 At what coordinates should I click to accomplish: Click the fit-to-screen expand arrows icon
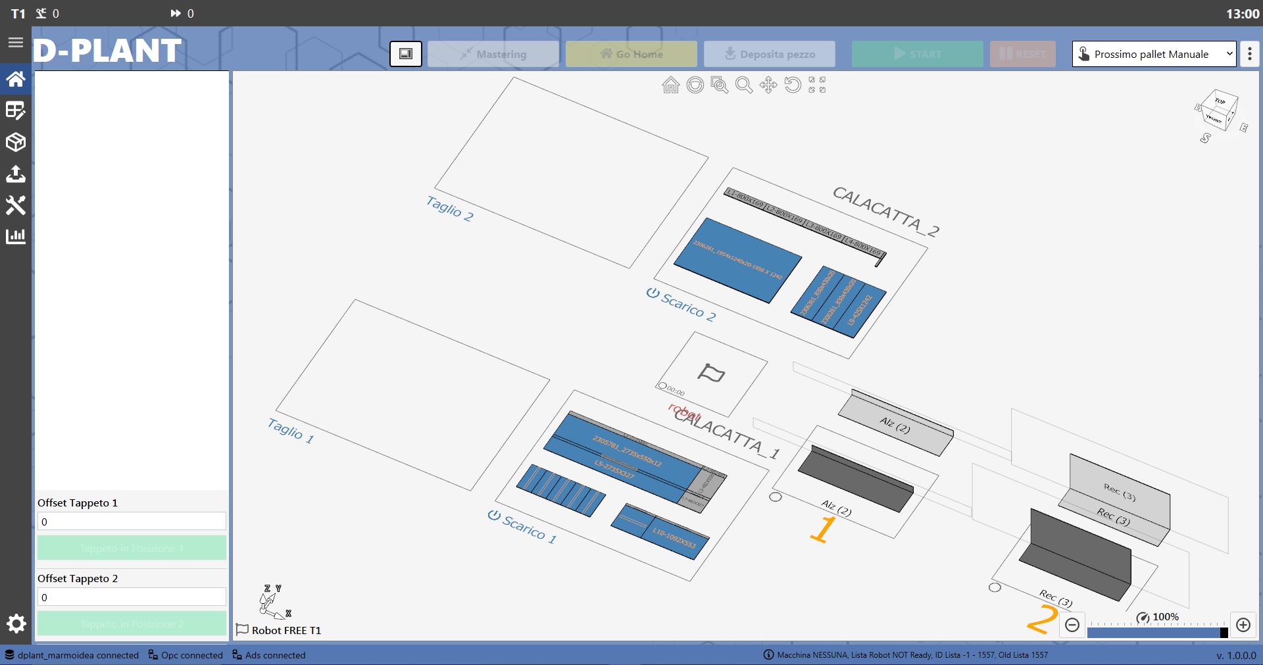click(x=817, y=85)
